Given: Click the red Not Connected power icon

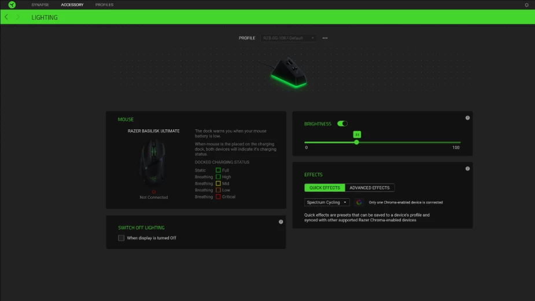Looking at the screenshot, I should click(x=153, y=192).
